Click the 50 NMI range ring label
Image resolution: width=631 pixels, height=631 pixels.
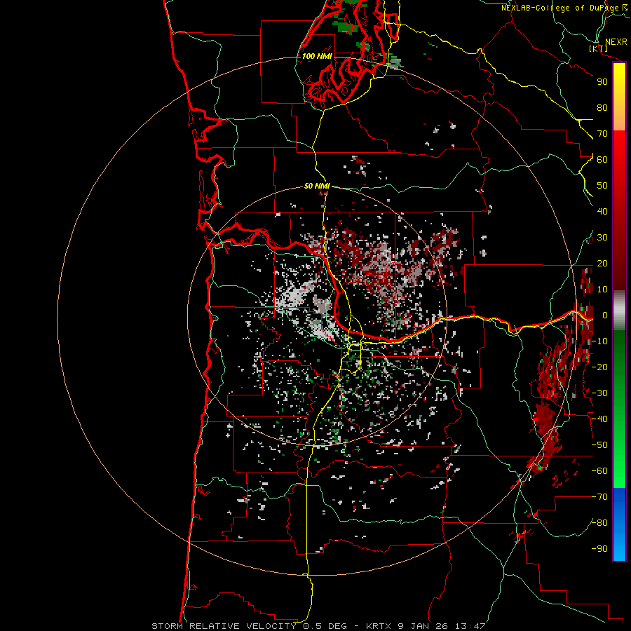317,186
